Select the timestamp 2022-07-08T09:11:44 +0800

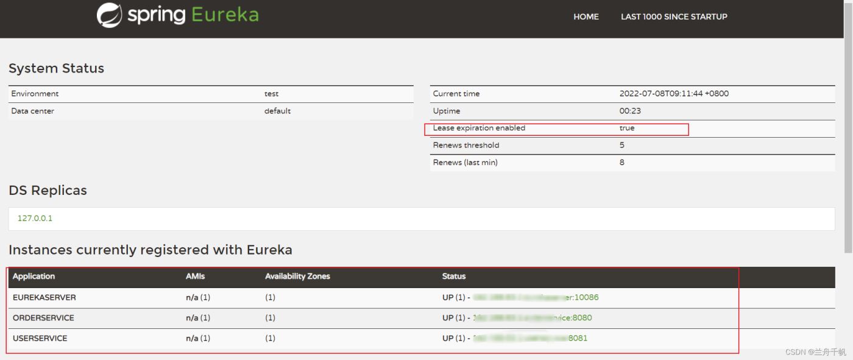pyautogui.click(x=674, y=94)
